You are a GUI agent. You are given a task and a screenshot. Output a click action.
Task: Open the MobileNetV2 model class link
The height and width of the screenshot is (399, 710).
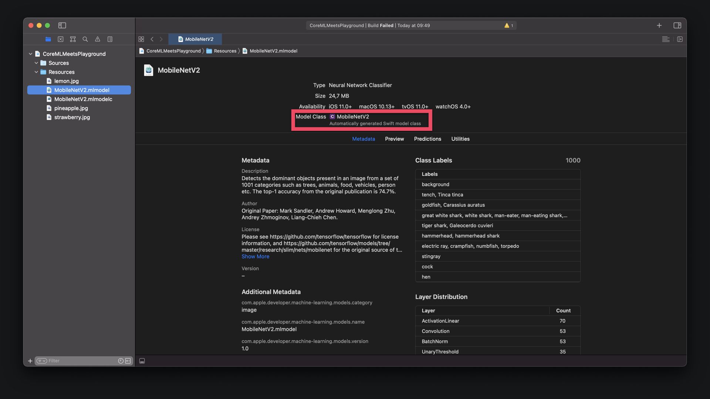pyautogui.click(x=352, y=117)
